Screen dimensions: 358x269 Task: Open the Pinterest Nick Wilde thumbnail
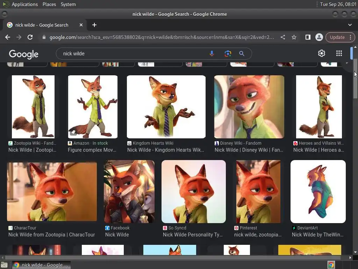(x=258, y=192)
